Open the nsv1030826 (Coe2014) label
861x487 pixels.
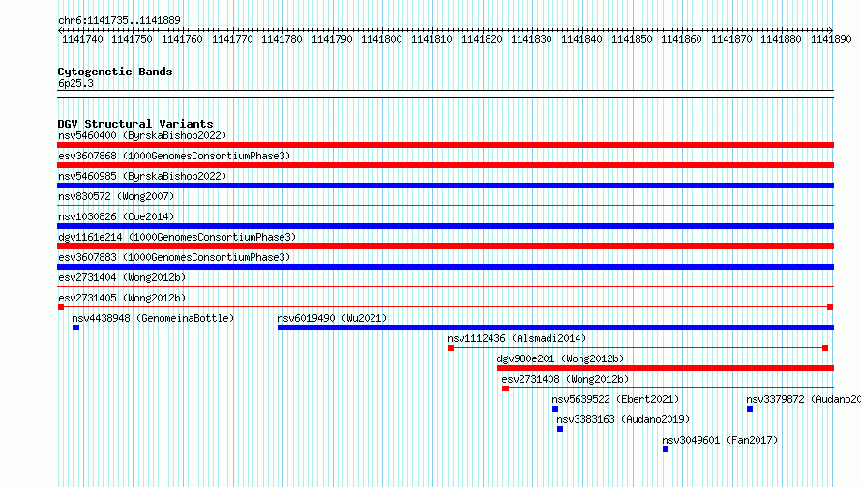[x=116, y=216]
